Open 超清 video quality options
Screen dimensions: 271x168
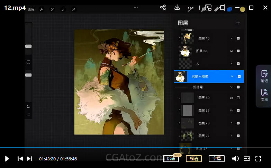coord(194,159)
